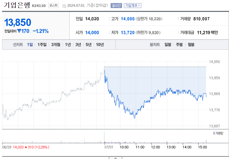
Task: Click the 실시간 real-time button
Action: pyautogui.click(x=116, y=5)
